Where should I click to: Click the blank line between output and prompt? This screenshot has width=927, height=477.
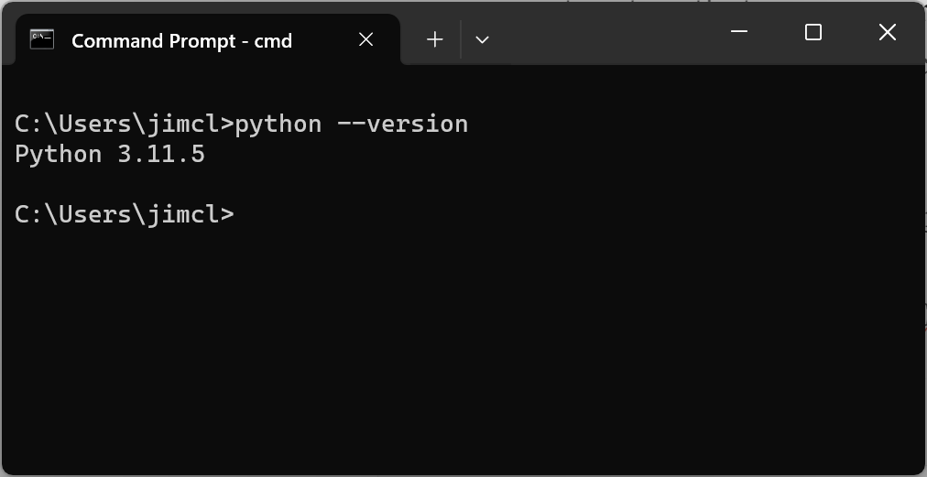275,184
